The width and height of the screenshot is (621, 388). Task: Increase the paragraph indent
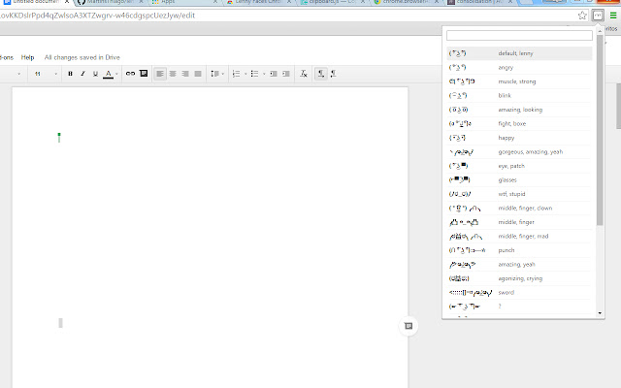tap(286, 74)
